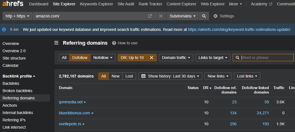The height and width of the screenshot is (132, 295).
Task: Click the Ahrefs logo
Action: point(12,4)
